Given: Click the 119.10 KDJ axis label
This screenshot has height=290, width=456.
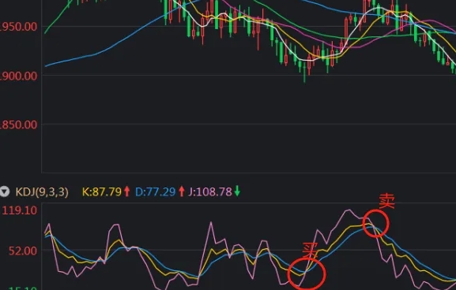Looking at the screenshot, I should [x=20, y=210].
